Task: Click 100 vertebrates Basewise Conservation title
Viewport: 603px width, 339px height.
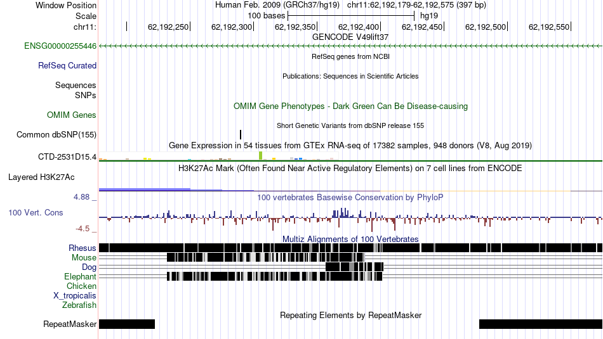Action: click(350, 197)
